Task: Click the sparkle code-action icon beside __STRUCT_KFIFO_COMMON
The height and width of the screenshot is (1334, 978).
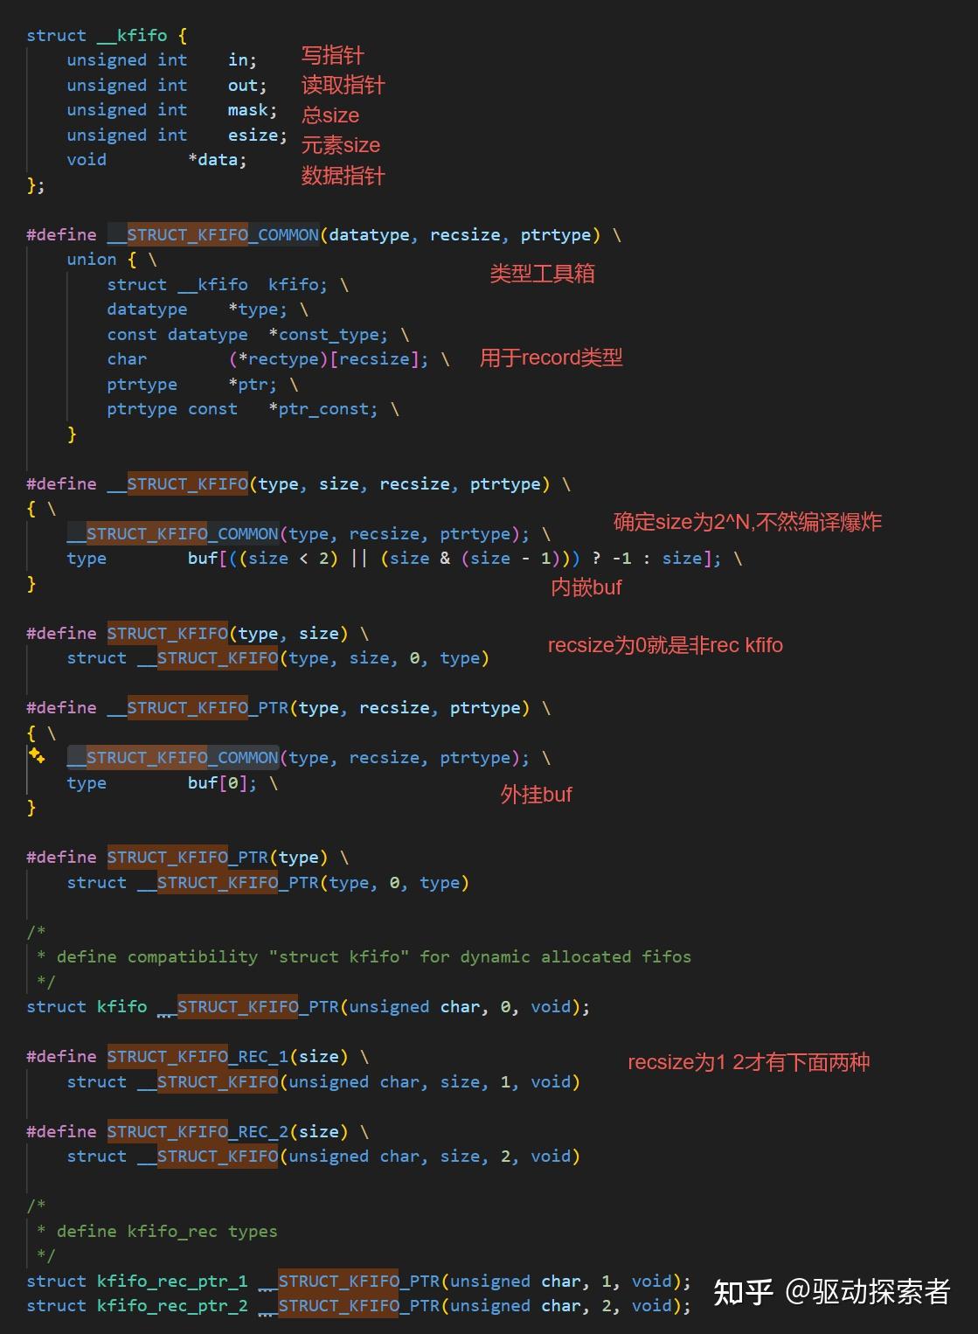Action: click(37, 755)
